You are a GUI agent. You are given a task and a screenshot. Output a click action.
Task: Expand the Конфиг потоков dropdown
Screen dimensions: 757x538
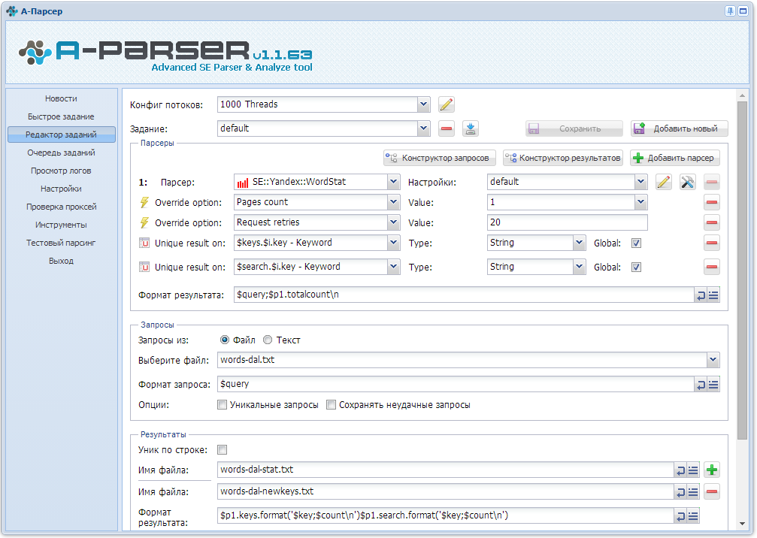(423, 104)
